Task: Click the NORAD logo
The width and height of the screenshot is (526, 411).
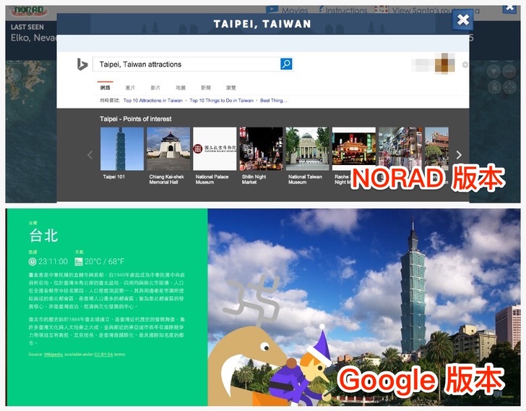Action: tap(29, 11)
